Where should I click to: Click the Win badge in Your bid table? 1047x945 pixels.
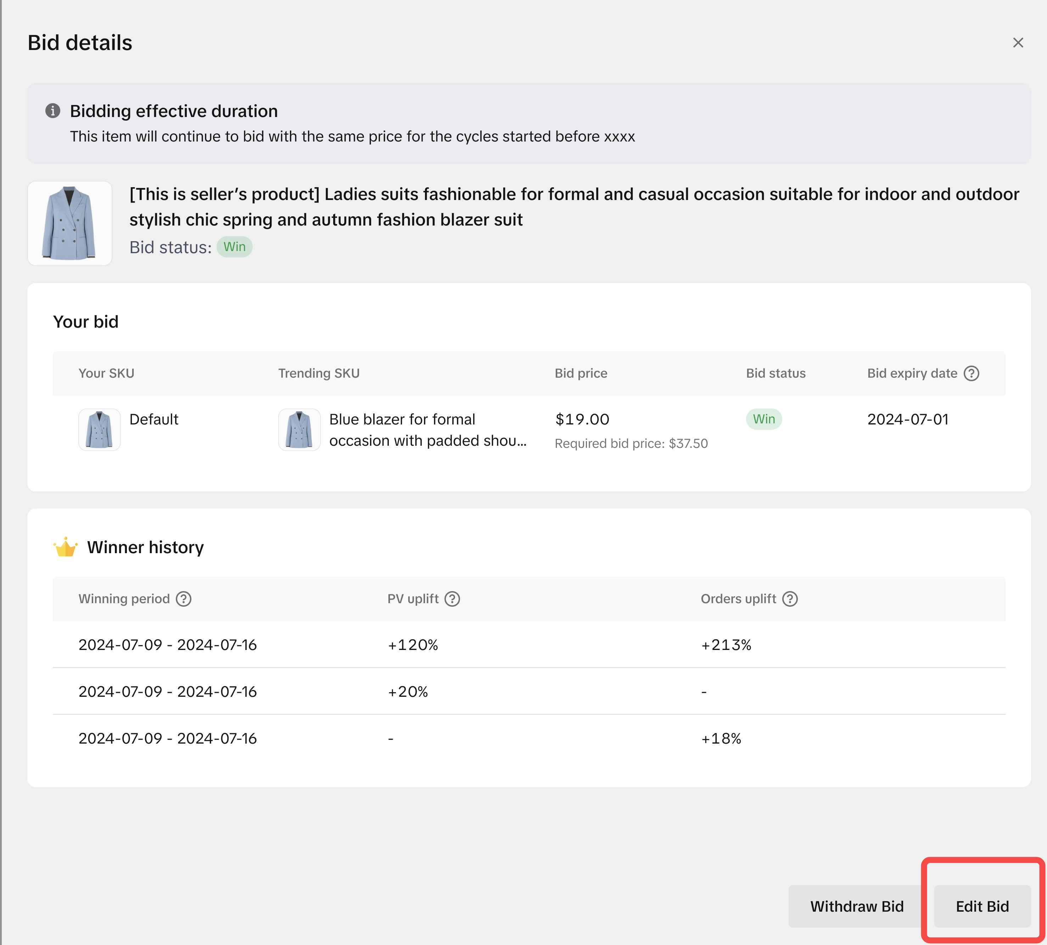point(763,419)
